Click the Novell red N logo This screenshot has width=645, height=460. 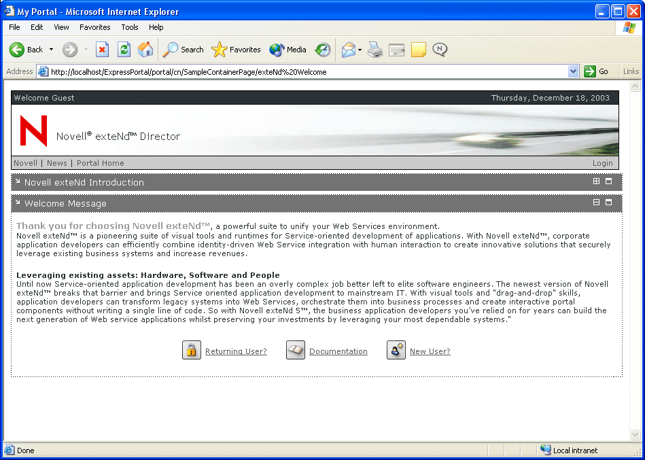(33, 130)
